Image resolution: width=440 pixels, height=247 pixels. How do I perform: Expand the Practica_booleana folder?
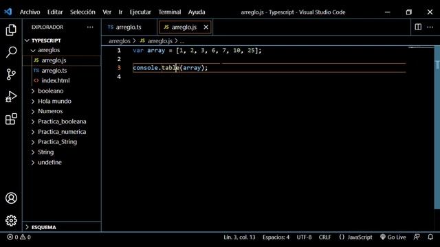pos(62,121)
